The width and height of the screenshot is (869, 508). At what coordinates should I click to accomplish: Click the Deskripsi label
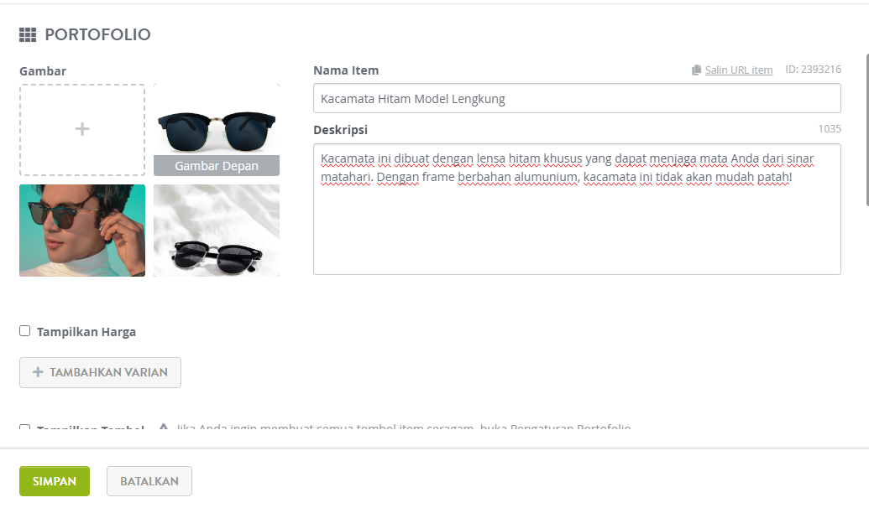(x=340, y=130)
